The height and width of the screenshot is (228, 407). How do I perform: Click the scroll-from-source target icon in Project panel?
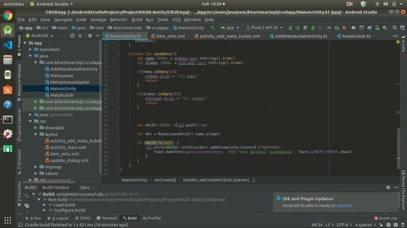[x=72, y=35]
